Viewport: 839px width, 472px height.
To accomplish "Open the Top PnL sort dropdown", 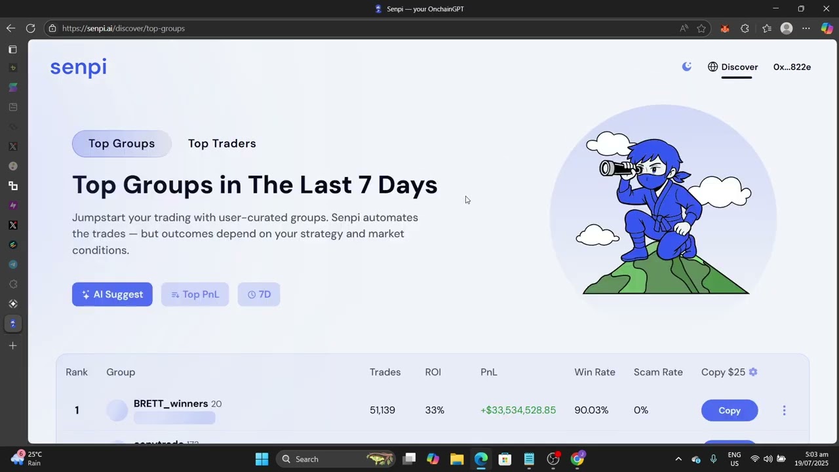I will pos(195,294).
